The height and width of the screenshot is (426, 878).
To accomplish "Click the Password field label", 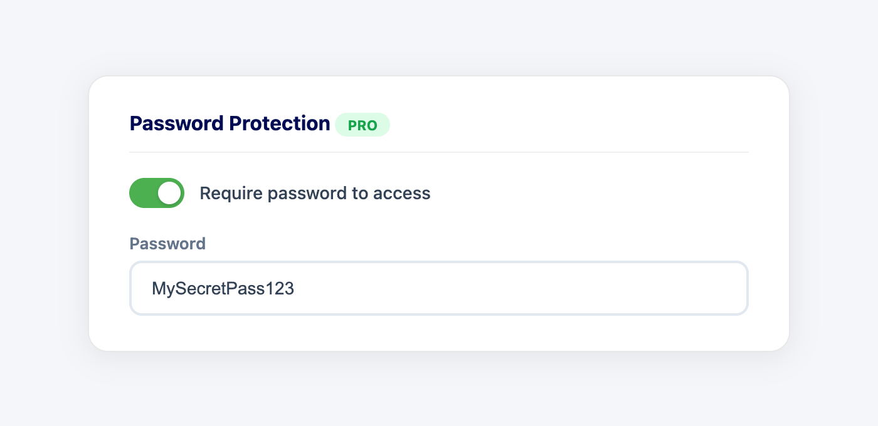I will (167, 244).
